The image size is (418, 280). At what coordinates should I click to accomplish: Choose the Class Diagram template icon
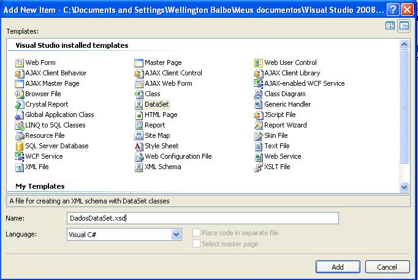click(259, 94)
